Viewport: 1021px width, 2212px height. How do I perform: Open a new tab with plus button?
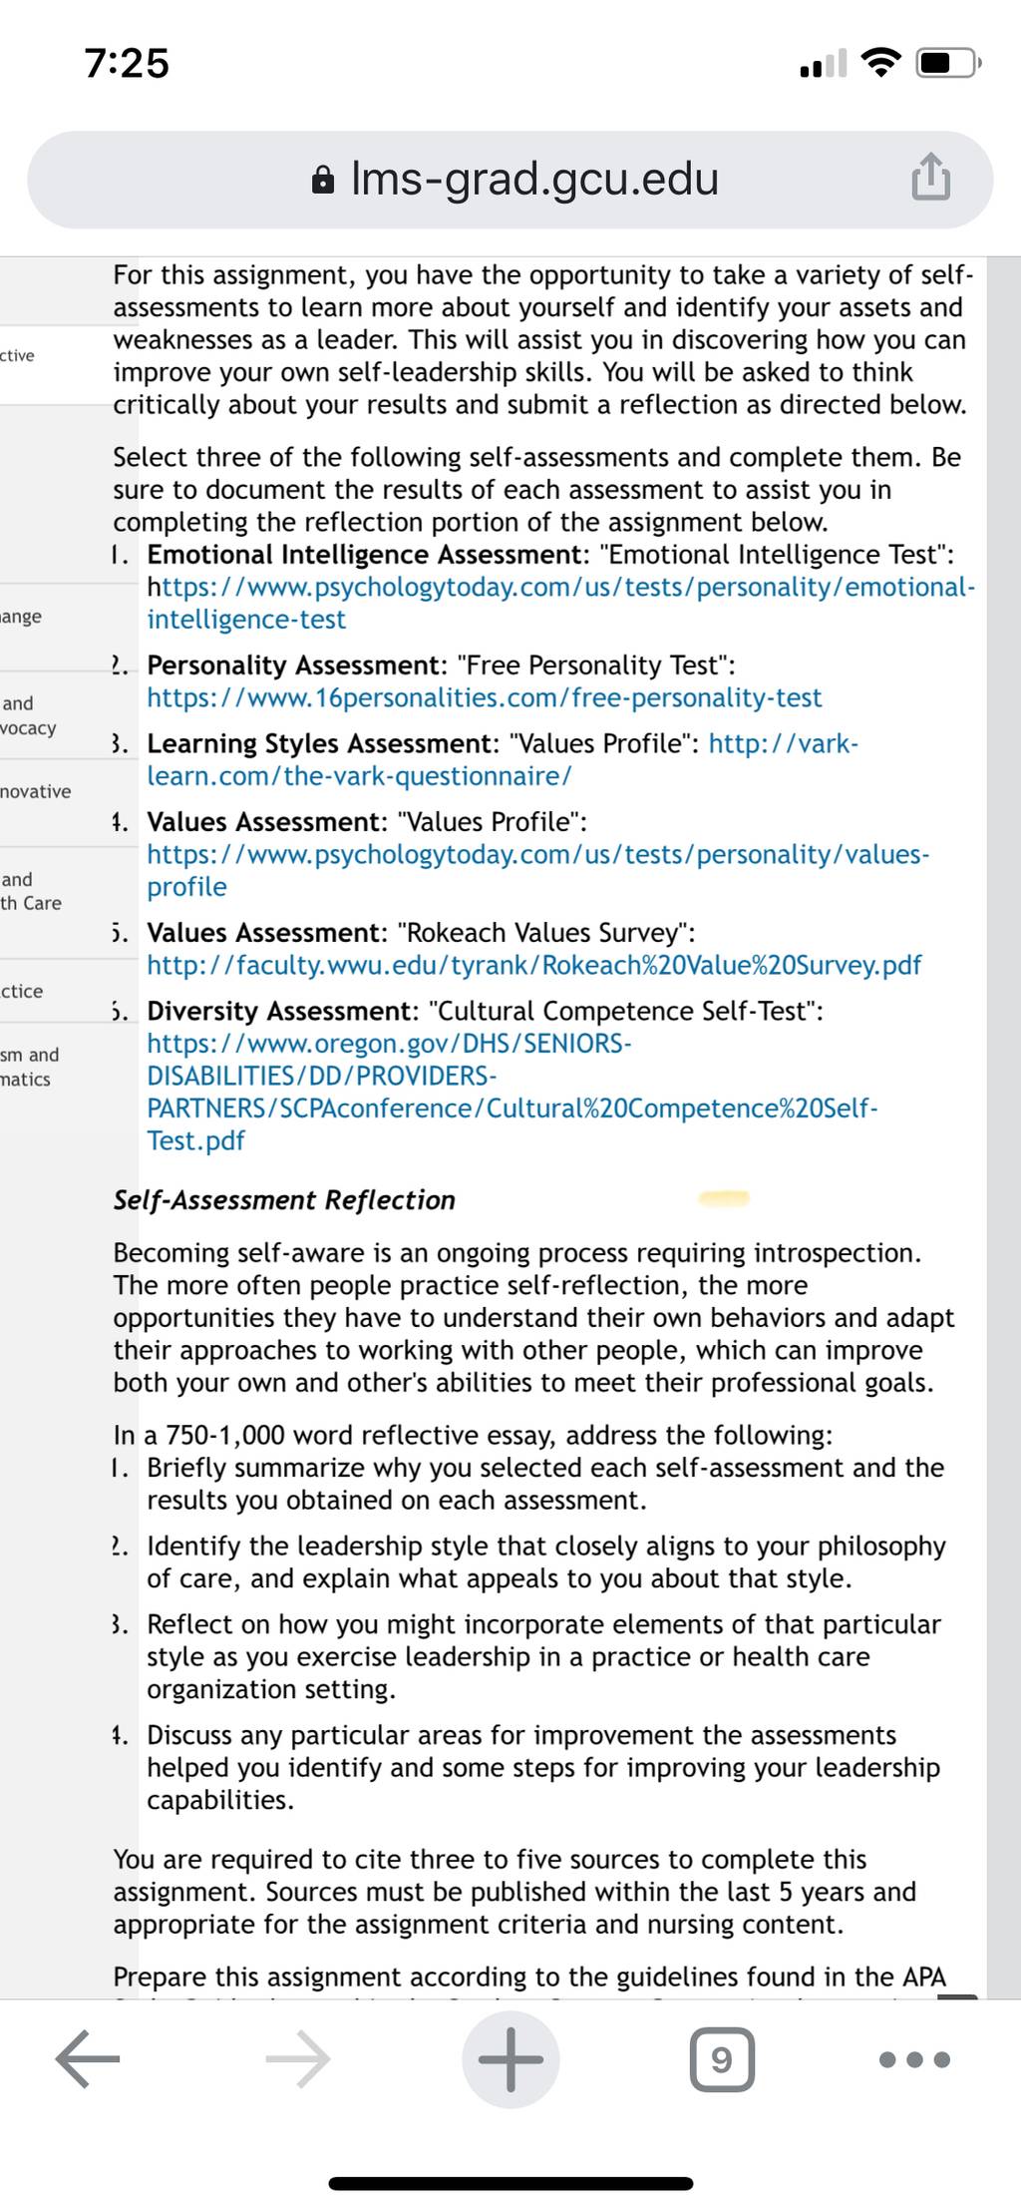pyautogui.click(x=510, y=2057)
